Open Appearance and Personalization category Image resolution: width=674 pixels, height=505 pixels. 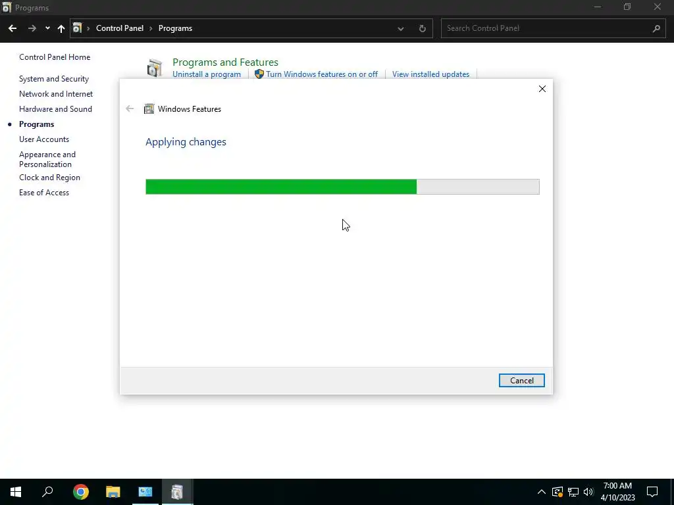[47, 159]
